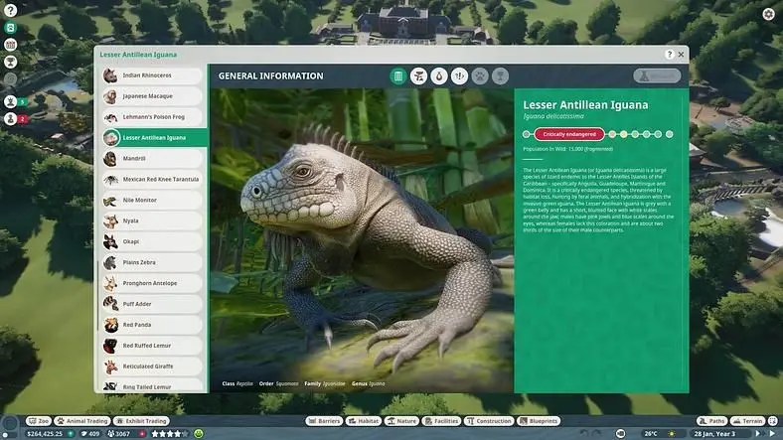Select the Lesser Antillean Iguana entry
The height and width of the screenshot is (440, 783).
(x=154, y=138)
